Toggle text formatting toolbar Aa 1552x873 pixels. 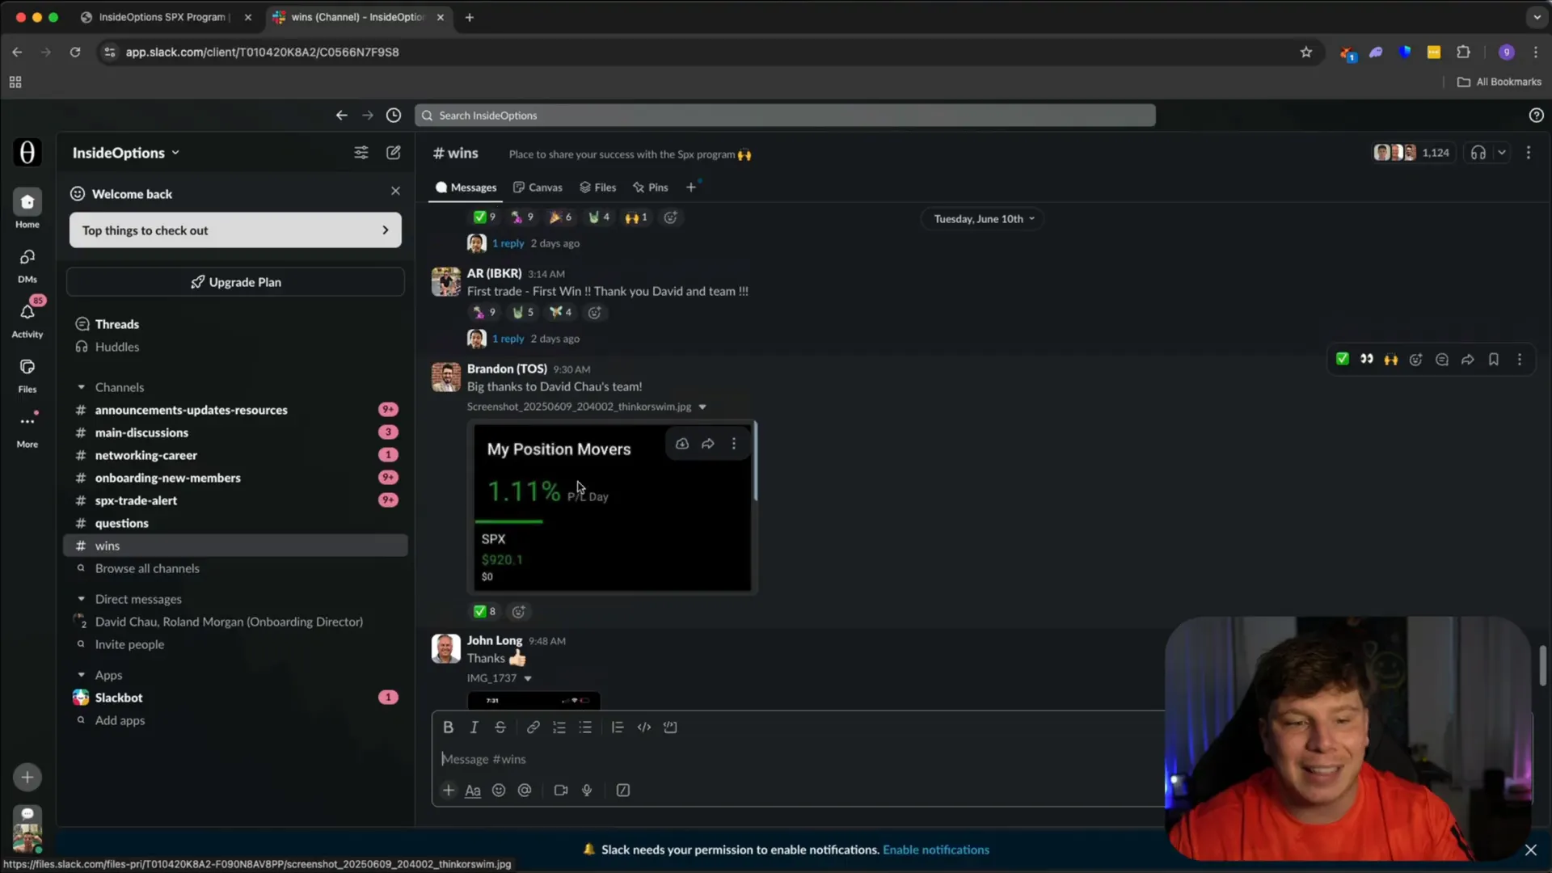[473, 791]
